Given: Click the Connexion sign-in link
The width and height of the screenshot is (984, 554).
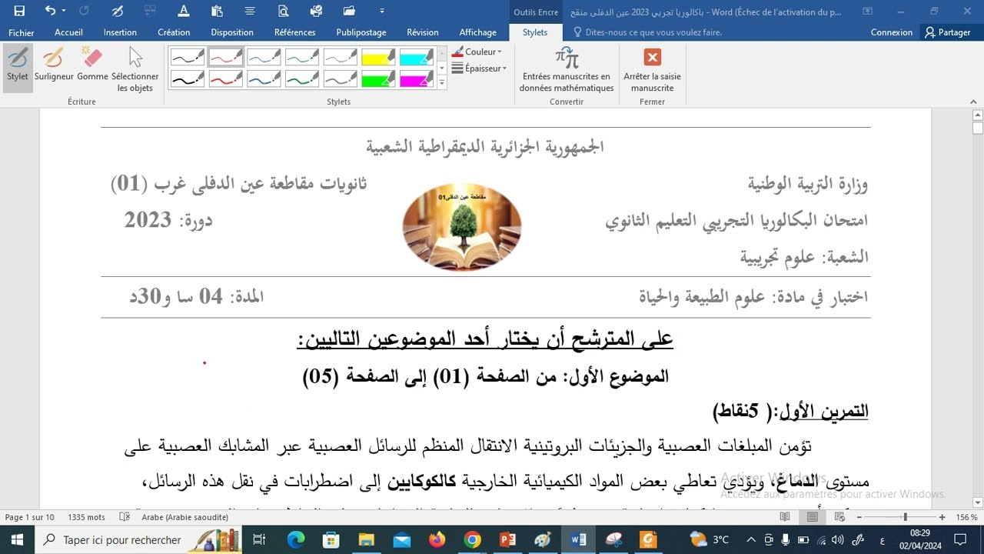Looking at the screenshot, I should click(892, 32).
